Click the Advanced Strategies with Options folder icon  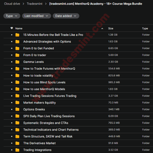17,42
